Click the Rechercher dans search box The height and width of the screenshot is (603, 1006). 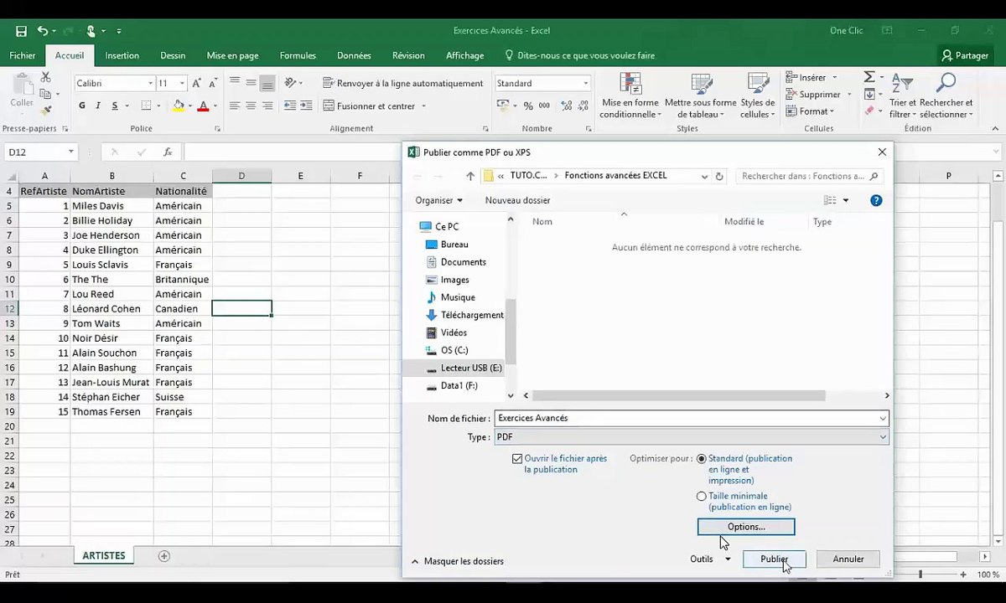809,176
